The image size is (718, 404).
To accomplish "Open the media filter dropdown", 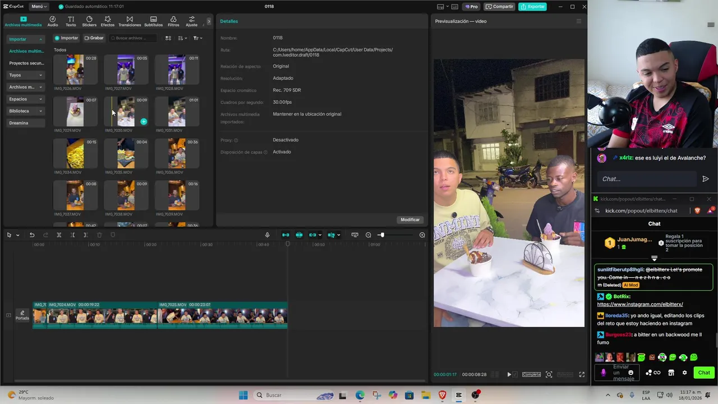I will (x=197, y=38).
